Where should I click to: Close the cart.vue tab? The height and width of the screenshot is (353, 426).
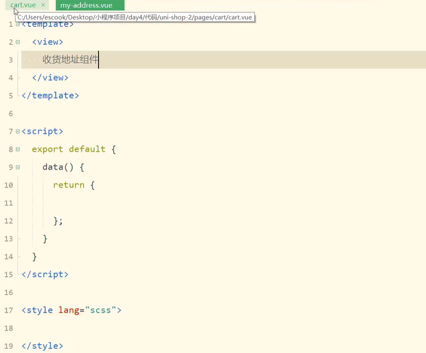point(43,5)
